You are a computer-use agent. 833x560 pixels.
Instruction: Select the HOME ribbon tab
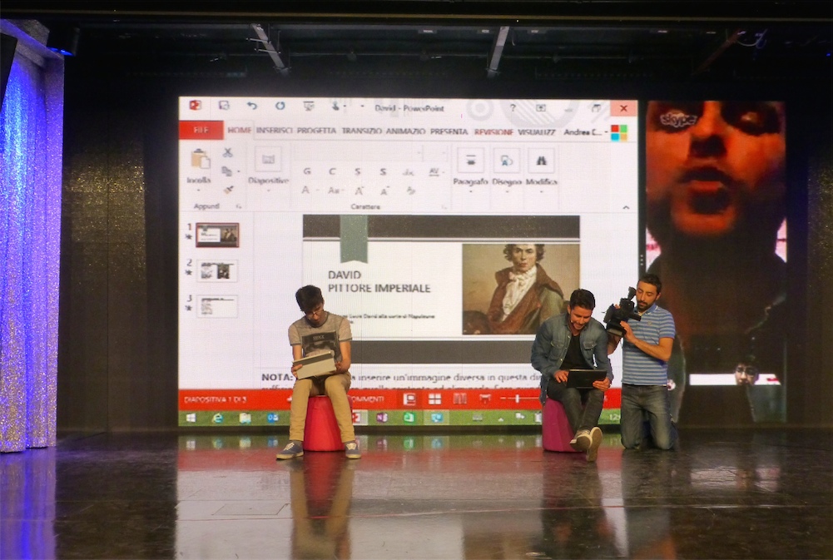pos(239,130)
